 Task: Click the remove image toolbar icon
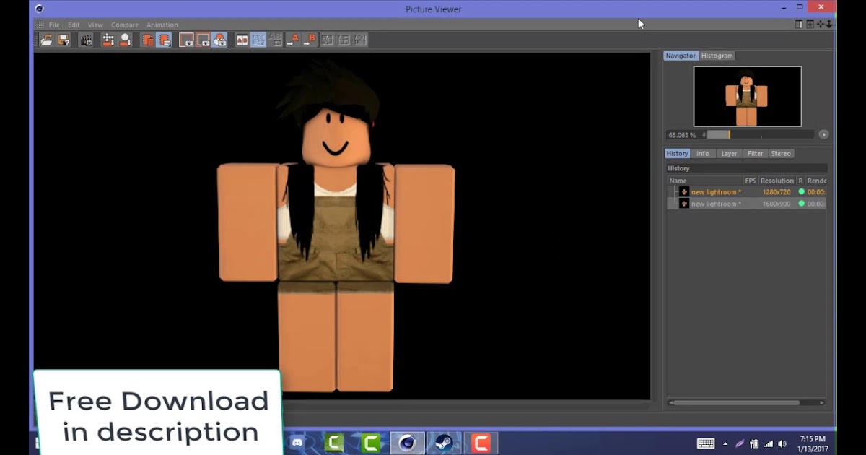(125, 40)
